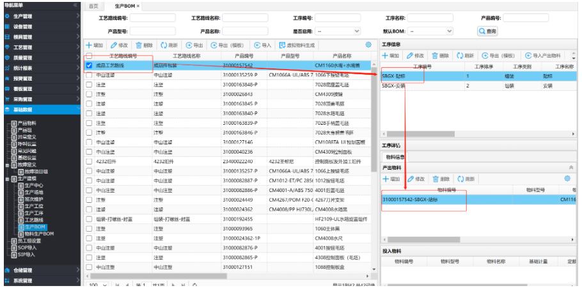Click 增加 in the 工序信息 toolbar
The image size is (582, 288).
coord(391,56)
